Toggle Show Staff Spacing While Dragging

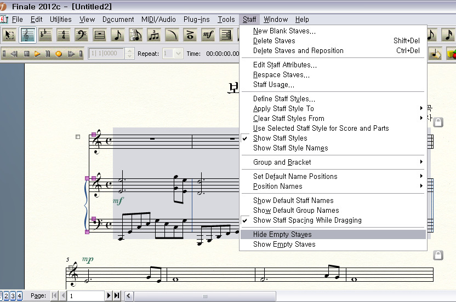[307, 220]
